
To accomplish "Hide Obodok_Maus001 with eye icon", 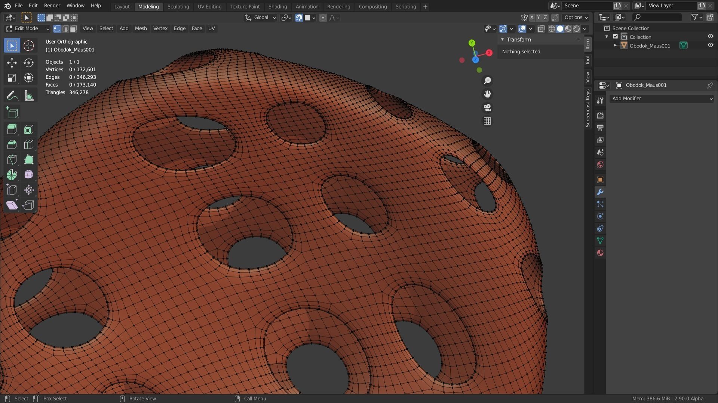I will 711,45.
